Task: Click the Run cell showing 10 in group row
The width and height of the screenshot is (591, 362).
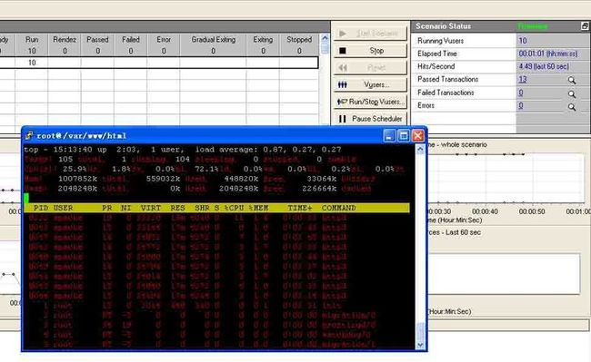Action: (32, 63)
